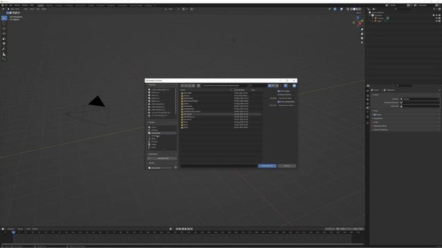Image resolution: width=442 pixels, height=248 pixels.
Task: Switch to the Sculpting workspace tab
Action: click(59, 6)
